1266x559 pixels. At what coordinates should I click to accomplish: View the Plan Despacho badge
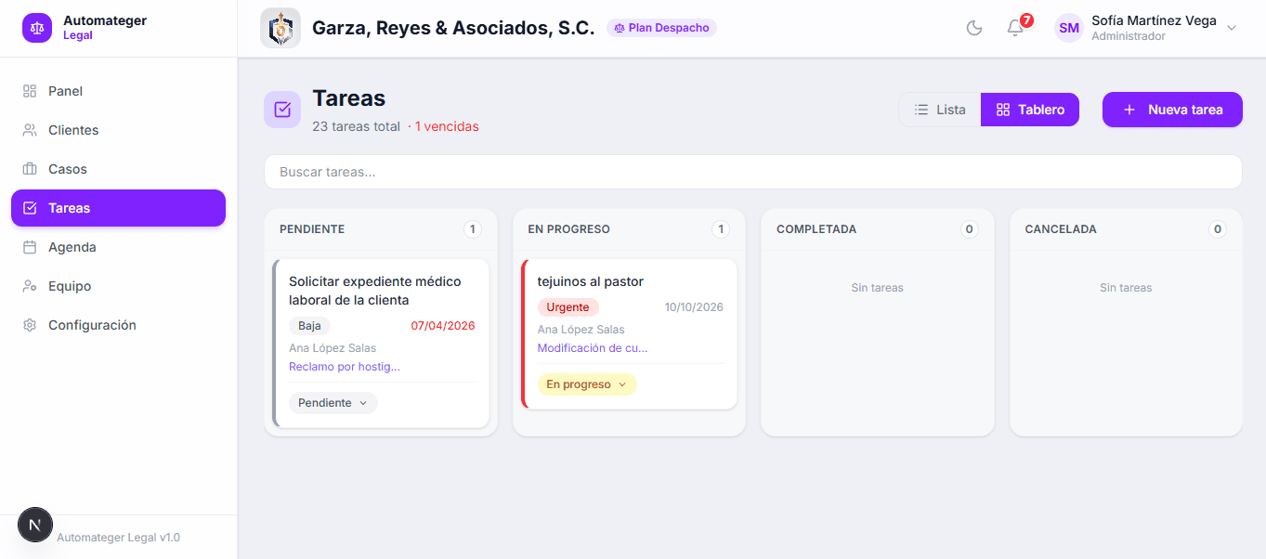(x=661, y=28)
